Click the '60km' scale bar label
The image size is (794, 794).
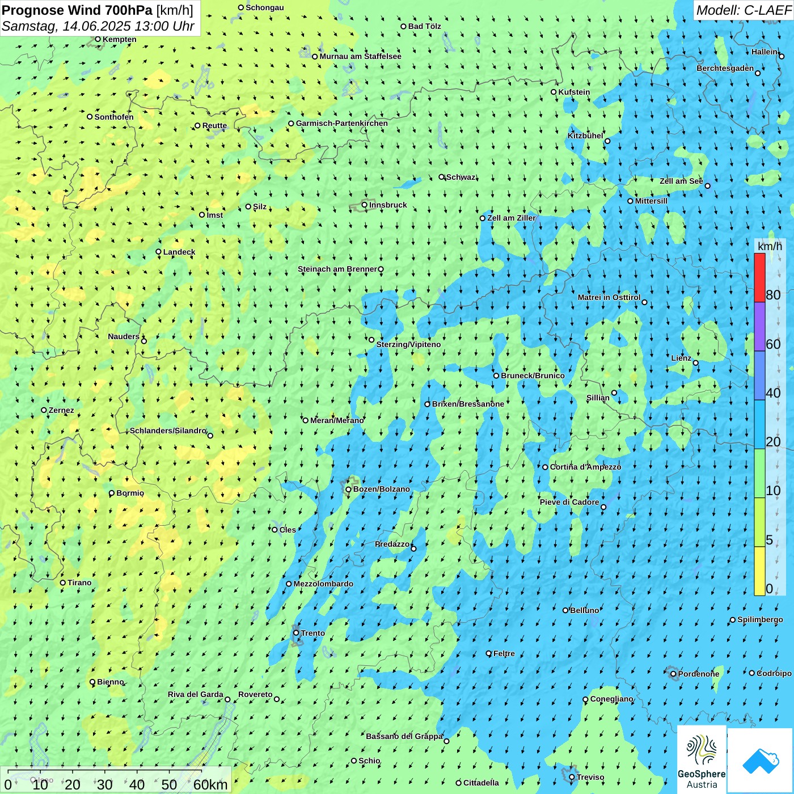coord(210,784)
